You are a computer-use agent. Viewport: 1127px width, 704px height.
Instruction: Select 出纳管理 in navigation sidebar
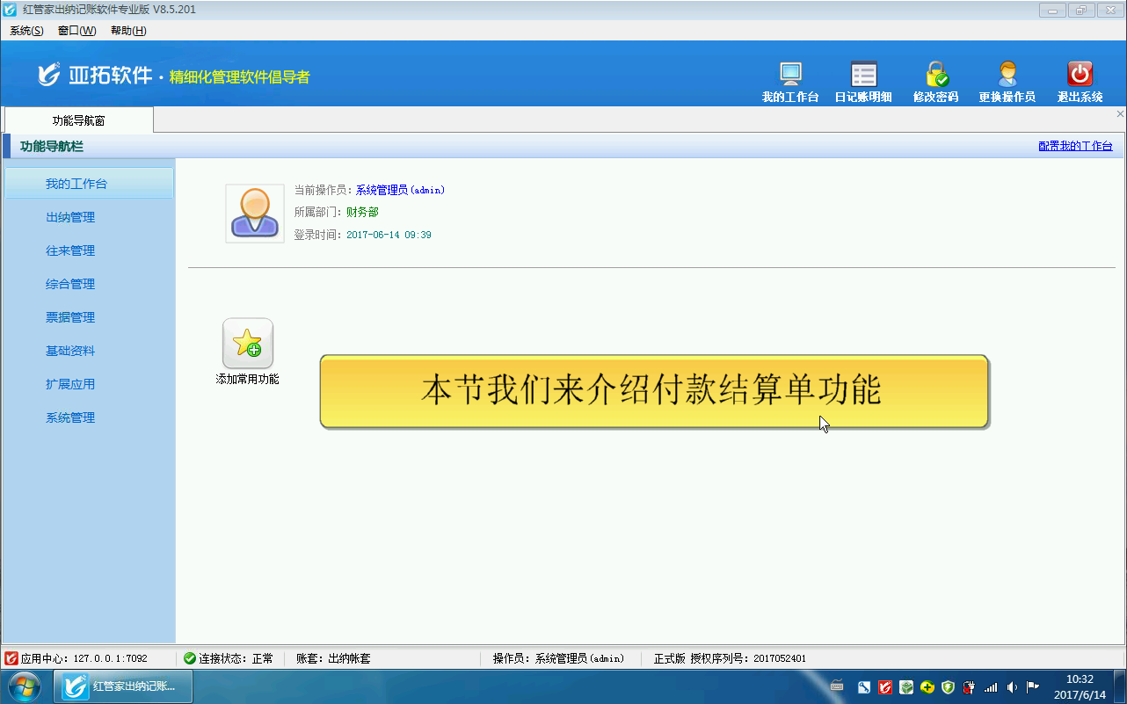click(x=70, y=217)
